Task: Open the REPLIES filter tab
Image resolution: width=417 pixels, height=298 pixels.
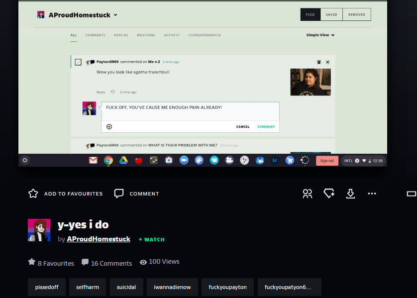Action: (x=121, y=35)
